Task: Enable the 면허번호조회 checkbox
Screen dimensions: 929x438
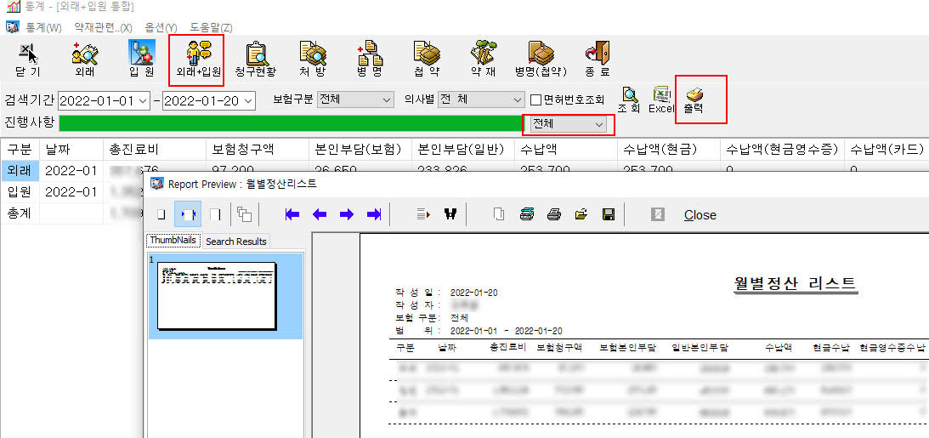Action: pyautogui.click(x=535, y=100)
